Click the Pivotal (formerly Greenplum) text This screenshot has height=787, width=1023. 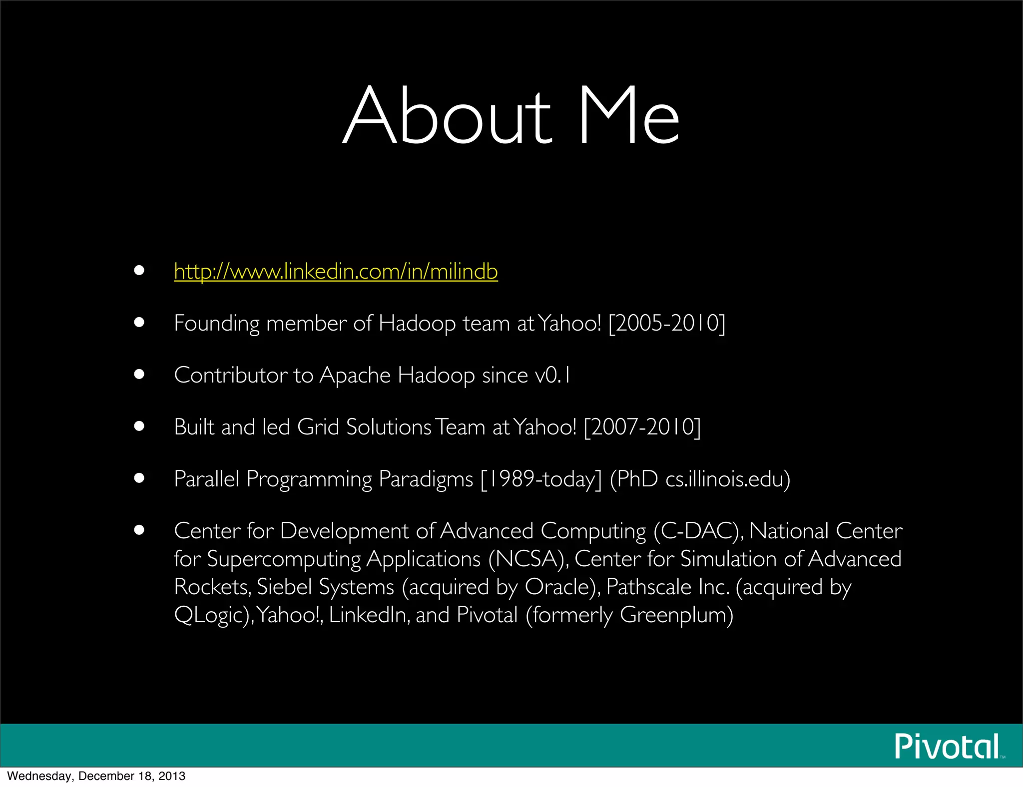594,615
